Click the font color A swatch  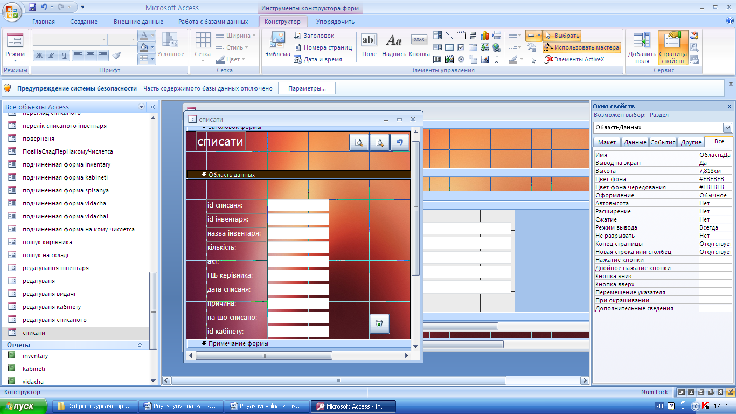coord(143,36)
